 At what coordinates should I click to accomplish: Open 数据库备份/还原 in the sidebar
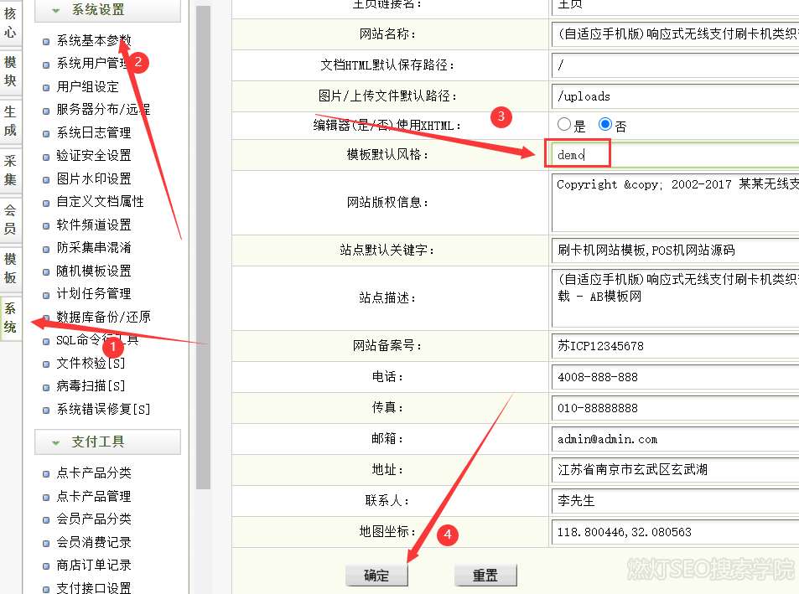pyautogui.click(x=103, y=317)
